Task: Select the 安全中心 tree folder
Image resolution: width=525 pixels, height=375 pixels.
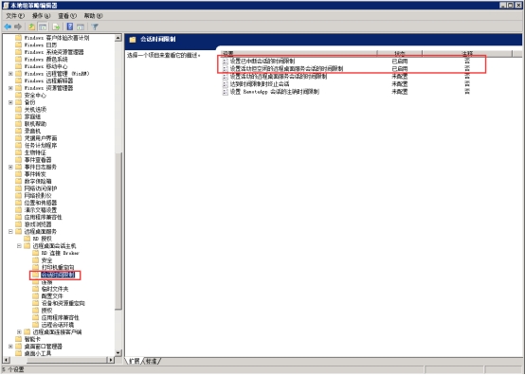Action: (35, 96)
